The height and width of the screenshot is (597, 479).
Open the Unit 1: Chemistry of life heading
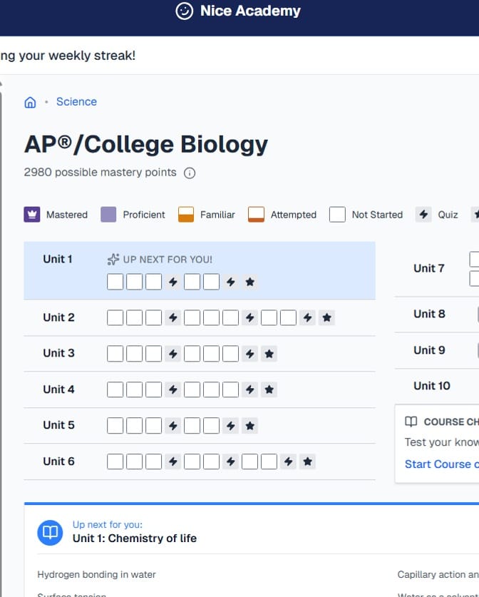[135, 539]
